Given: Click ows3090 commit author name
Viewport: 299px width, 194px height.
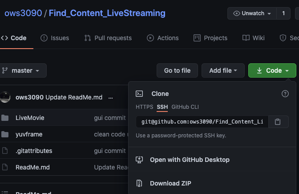Looking at the screenshot, I should tap(29, 97).
